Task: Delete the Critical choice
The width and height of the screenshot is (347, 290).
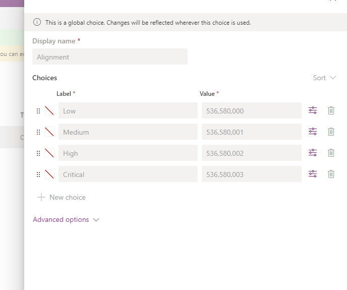Action: pyautogui.click(x=331, y=174)
